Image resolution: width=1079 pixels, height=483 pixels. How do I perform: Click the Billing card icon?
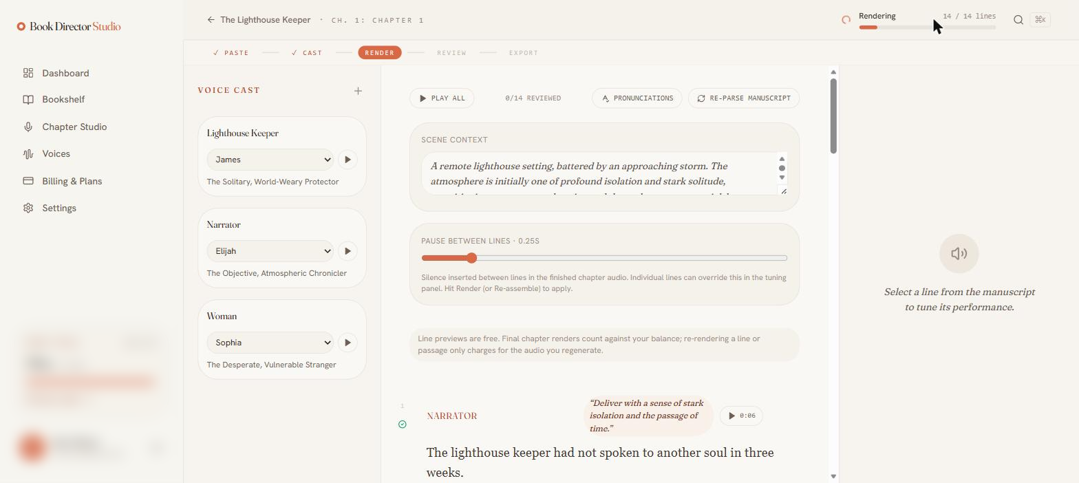coord(28,181)
